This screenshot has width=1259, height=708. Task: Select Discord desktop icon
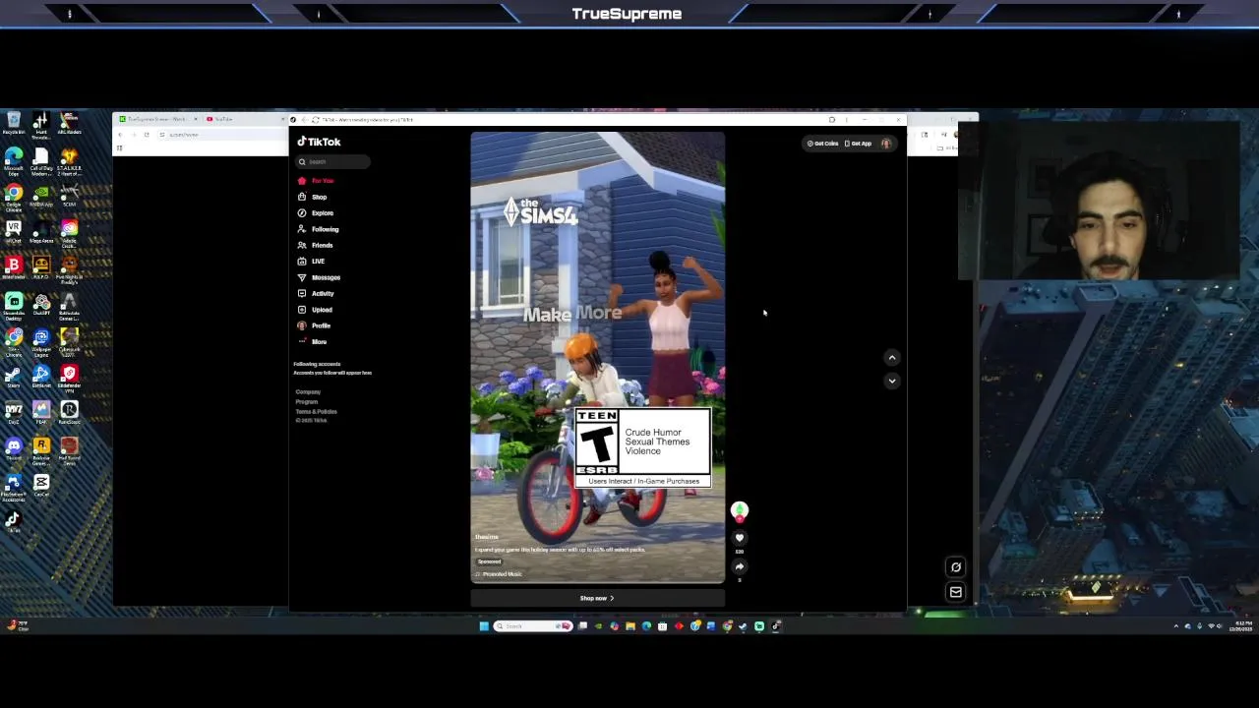14,449
